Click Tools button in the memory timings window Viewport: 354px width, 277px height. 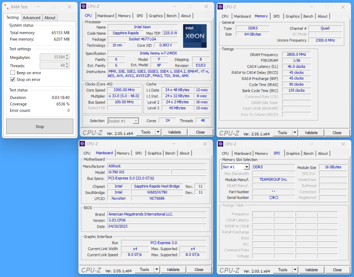point(283,133)
